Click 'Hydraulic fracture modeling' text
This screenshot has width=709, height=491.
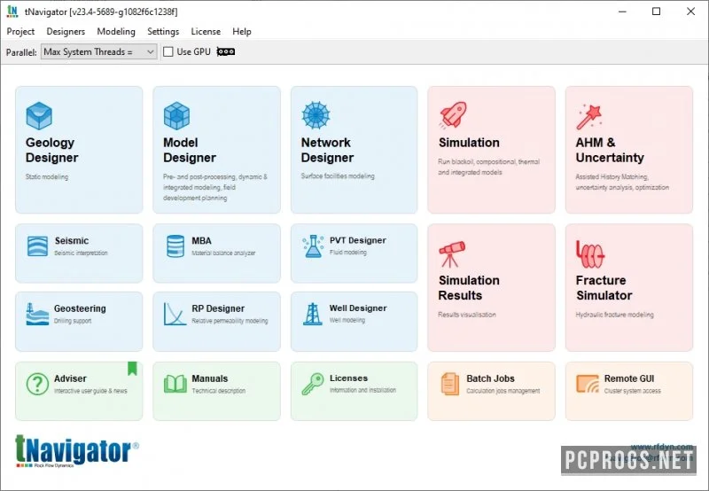(x=614, y=315)
